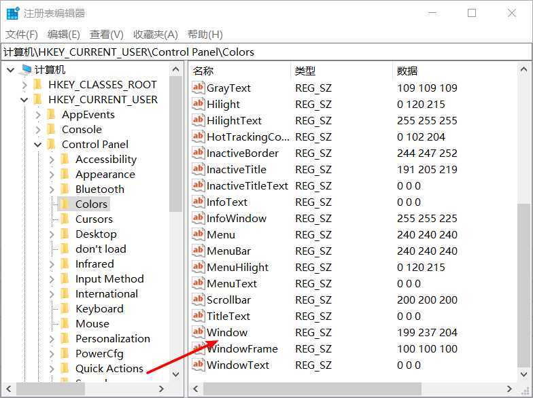Viewport: 533px width, 398px height.
Task: Select the Hilight string value icon
Action: coord(199,104)
